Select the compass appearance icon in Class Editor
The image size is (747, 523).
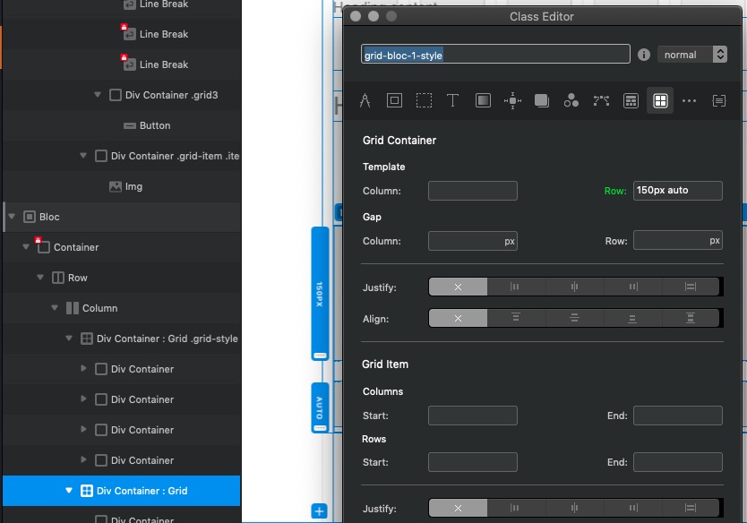pos(365,101)
